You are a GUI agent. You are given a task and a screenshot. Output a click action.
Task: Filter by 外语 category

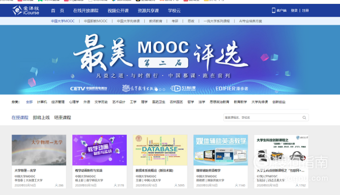87,102
